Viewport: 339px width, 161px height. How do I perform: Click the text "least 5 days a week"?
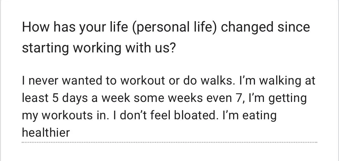(x=76, y=98)
